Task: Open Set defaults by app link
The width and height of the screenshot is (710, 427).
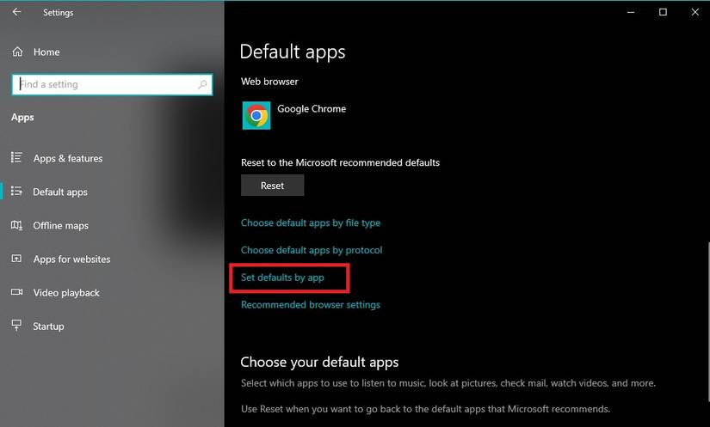Action: [282, 278]
